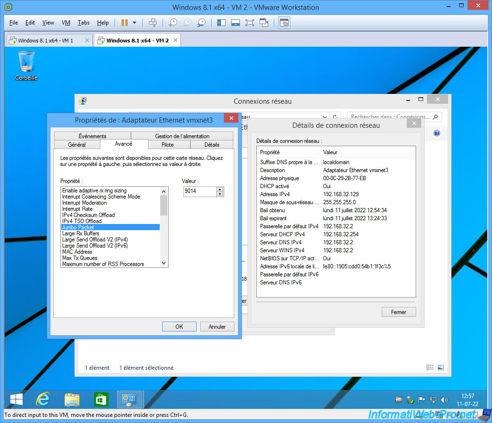Close the VM 2 tab

pos(175,40)
